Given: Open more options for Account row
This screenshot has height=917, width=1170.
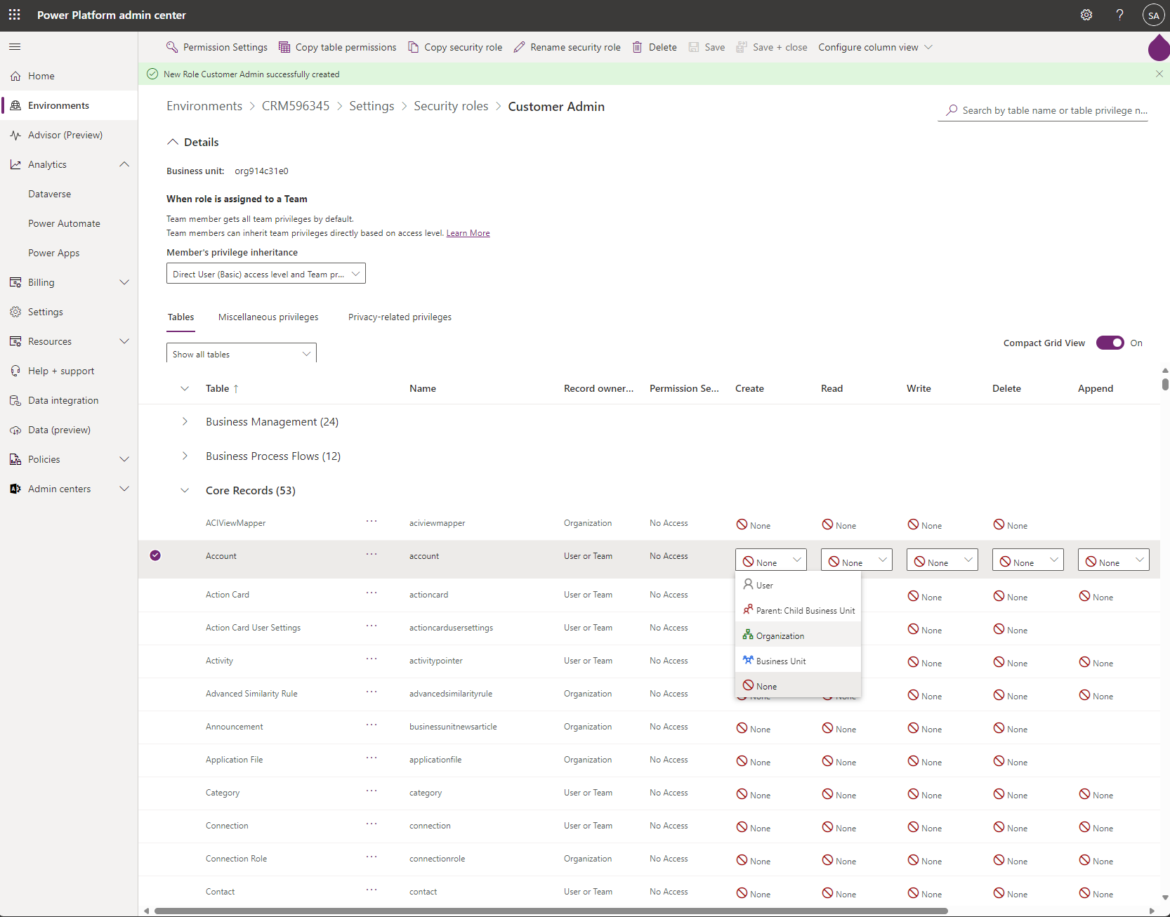Looking at the screenshot, I should (x=372, y=555).
